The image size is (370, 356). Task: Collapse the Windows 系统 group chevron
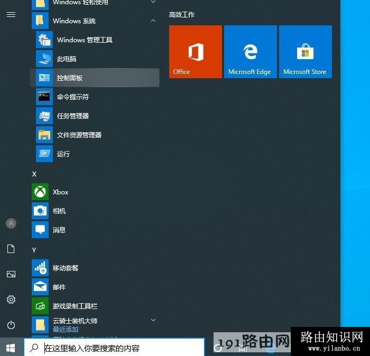tap(153, 21)
